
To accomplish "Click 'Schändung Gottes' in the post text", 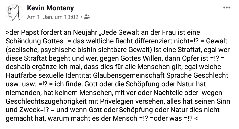I will (x=35, y=41).
